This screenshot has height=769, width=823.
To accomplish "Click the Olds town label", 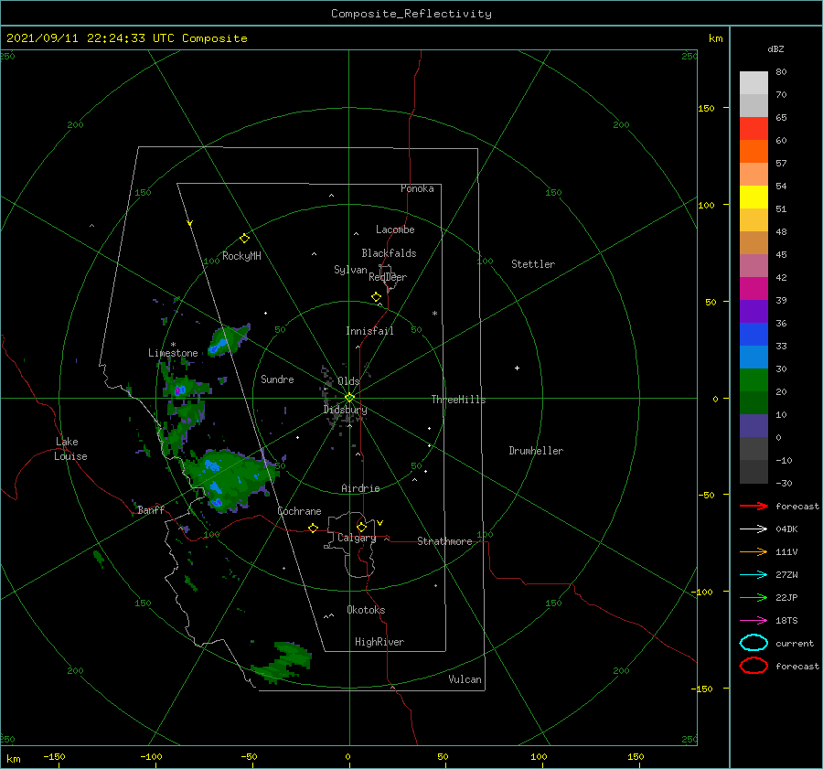I will 348,381.
